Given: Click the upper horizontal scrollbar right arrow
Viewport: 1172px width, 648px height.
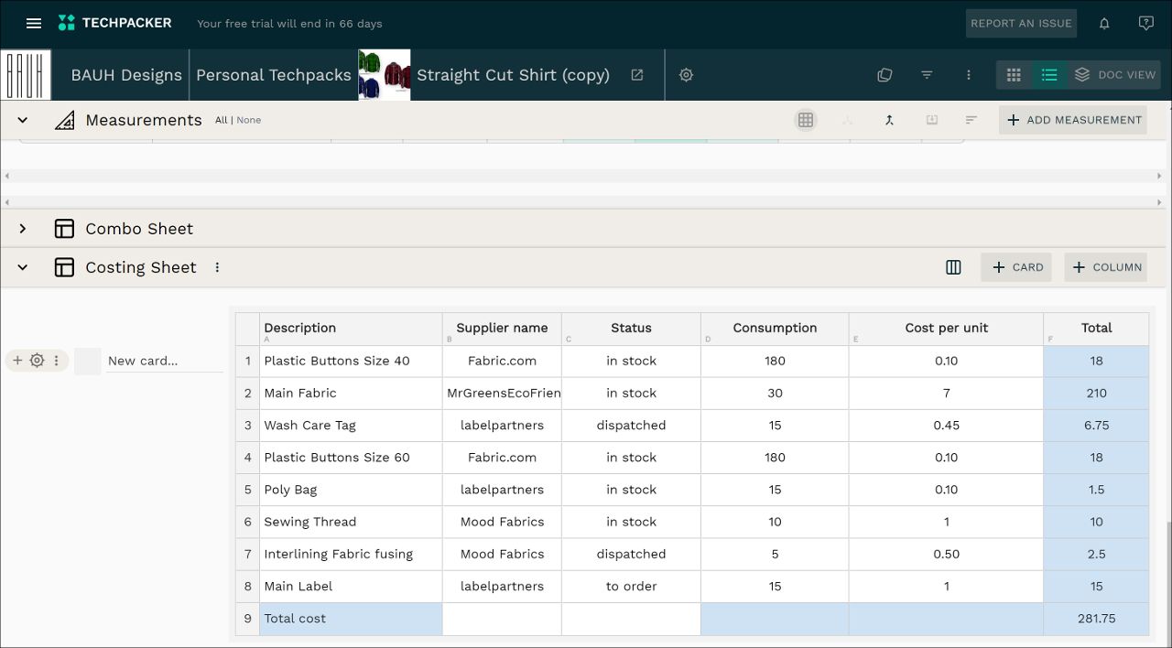Looking at the screenshot, I should (x=1160, y=176).
